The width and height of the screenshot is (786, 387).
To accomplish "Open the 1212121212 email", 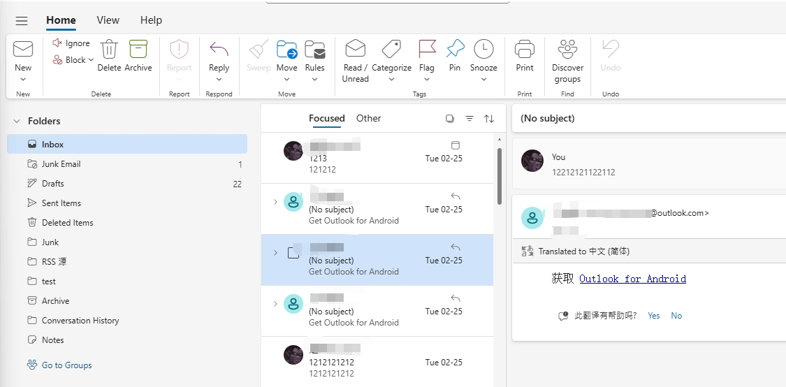I will coord(377,362).
